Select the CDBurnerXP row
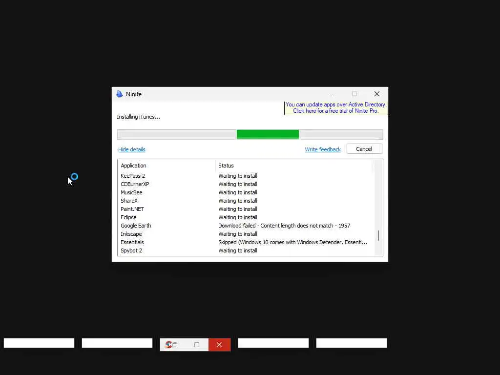Image resolution: width=500 pixels, height=375 pixels. pos(246,184)
